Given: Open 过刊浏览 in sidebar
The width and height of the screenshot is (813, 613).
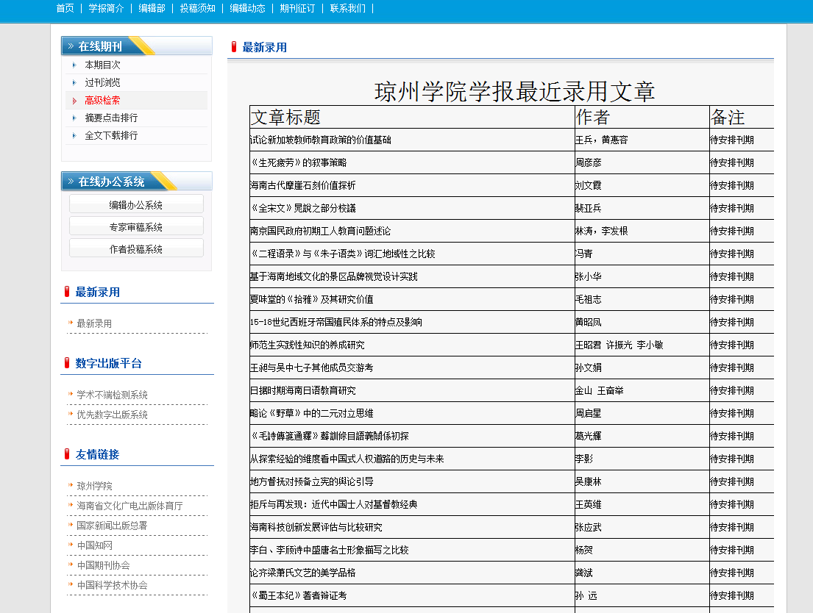Looking at the screenshot, I should point(103,82).
